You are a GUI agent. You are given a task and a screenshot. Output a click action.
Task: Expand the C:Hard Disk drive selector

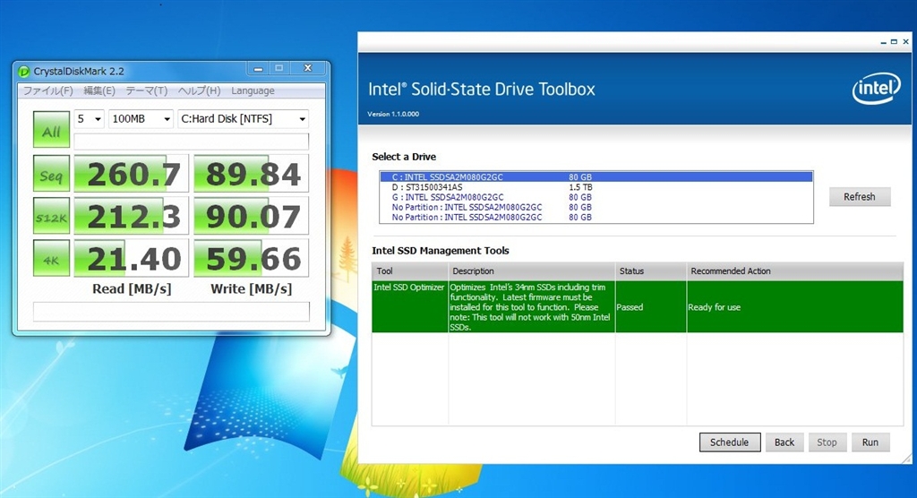pos(243,118)
